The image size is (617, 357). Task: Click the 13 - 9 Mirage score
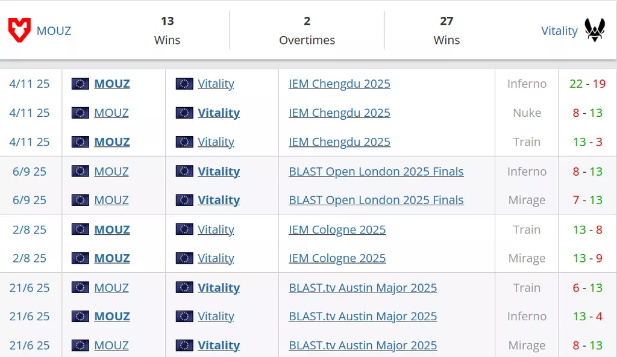pos(587,258)
